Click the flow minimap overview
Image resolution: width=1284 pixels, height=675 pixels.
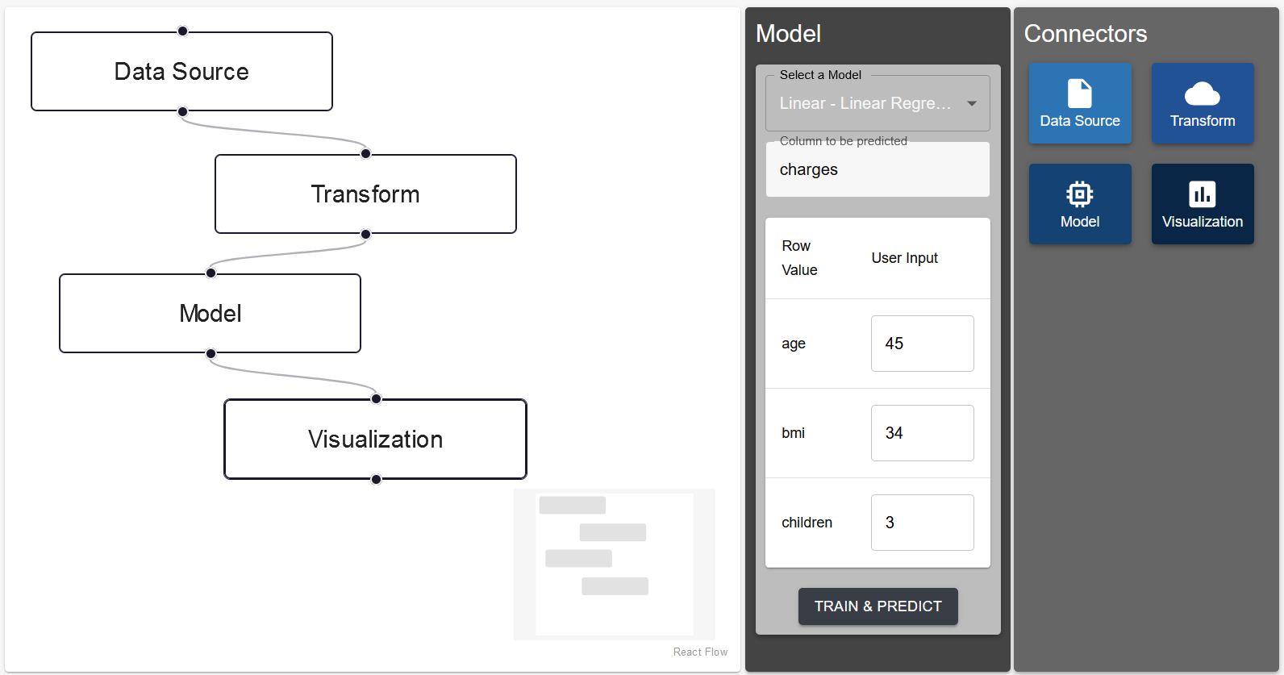click(615, 565)
